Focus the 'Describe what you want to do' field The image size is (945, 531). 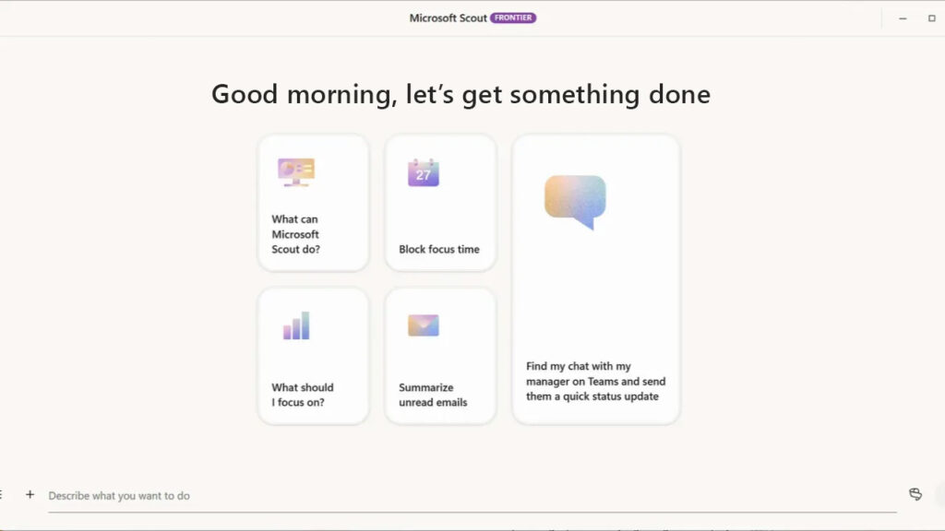pos(472,495)
